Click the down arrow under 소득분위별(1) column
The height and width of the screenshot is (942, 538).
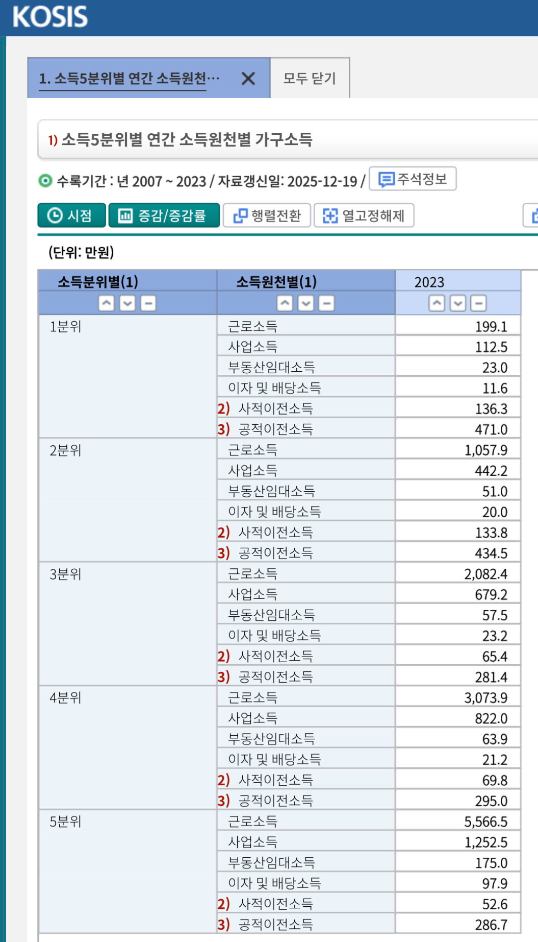point(127,303)
